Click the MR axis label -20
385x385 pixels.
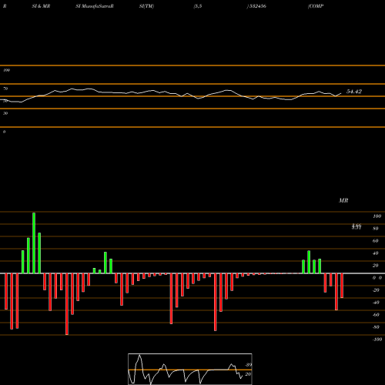(376, 290)
